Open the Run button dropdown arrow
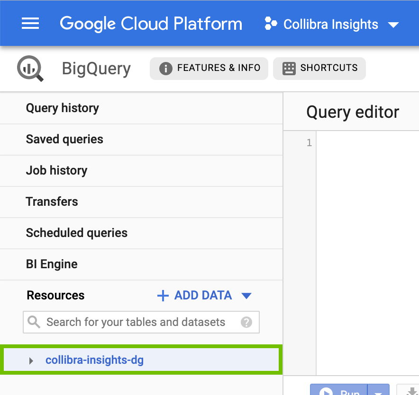 click(378, 393)
